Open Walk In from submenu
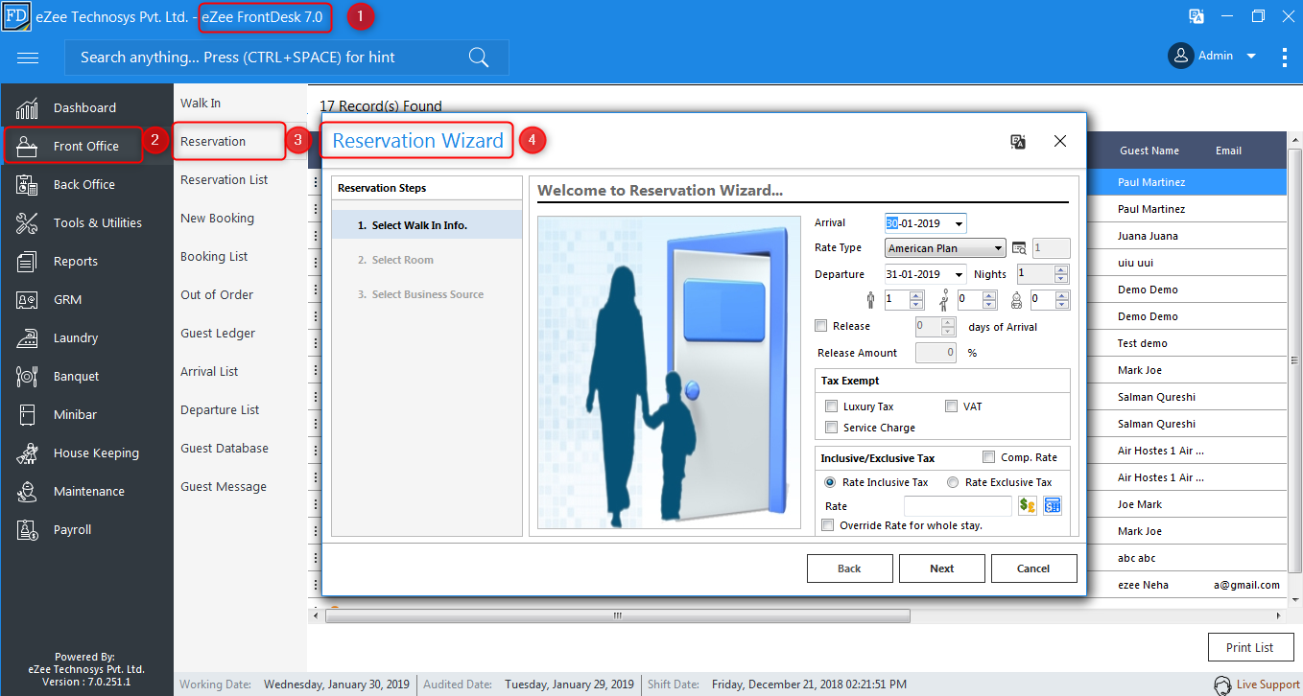 click(201, 104)
